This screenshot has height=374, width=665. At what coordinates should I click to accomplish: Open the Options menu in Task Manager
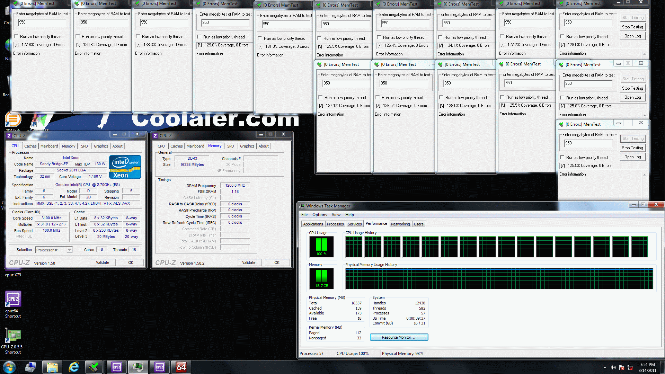(319, 215)
